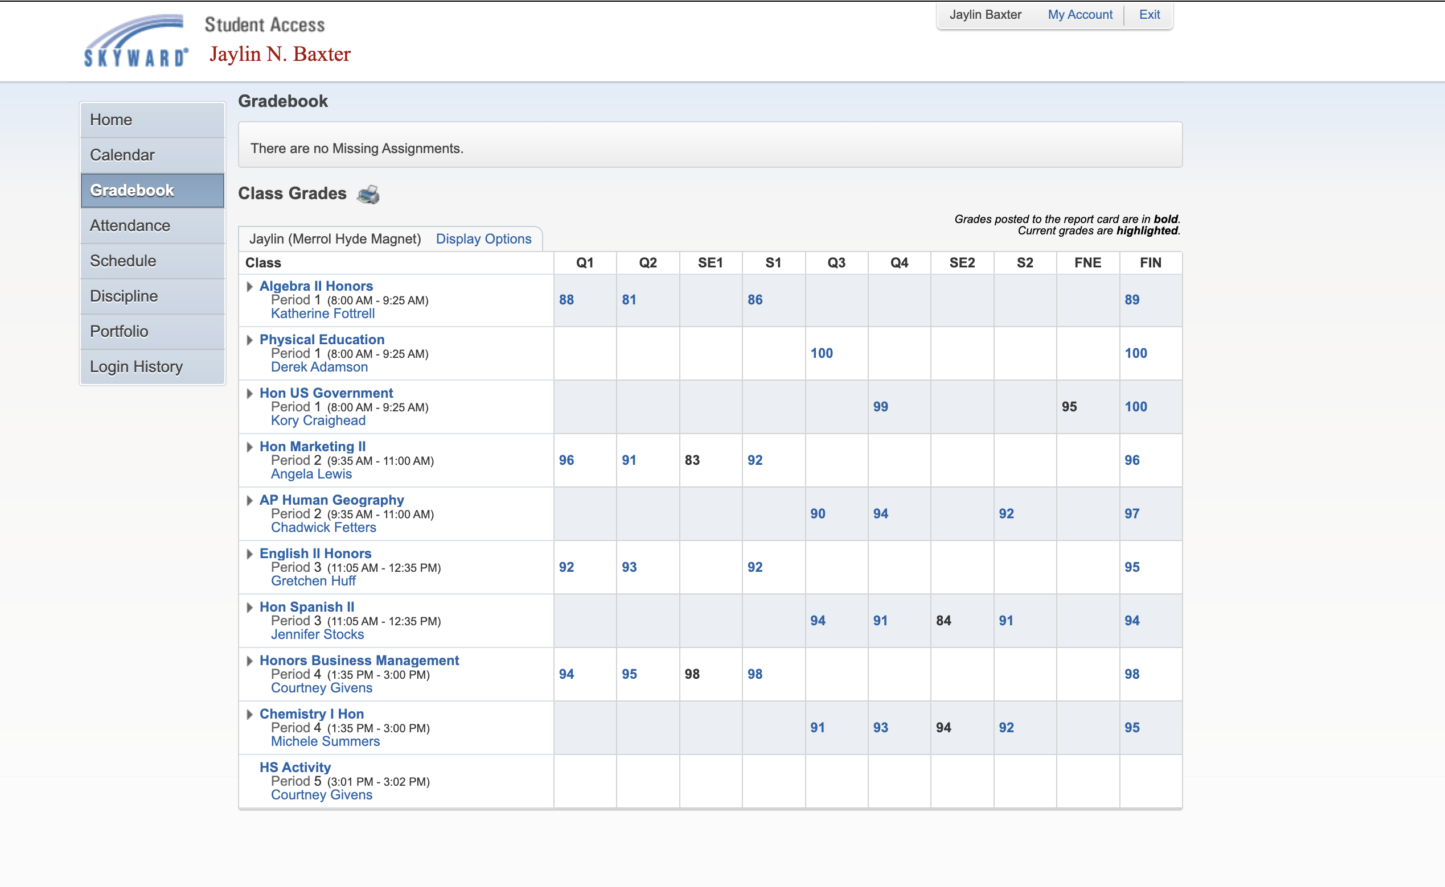Click Algebra II Honors Q2 grade 81
Viewport: 1445px width, 887px height.
629,300
